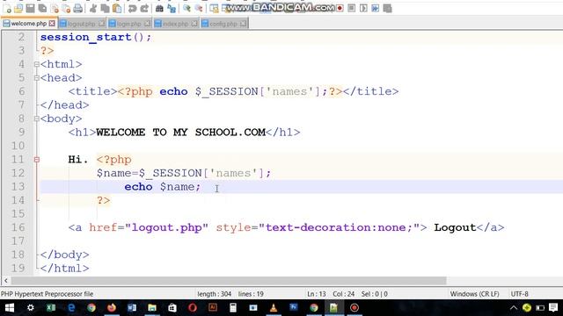Open the login.php tab

coord(129,24)
